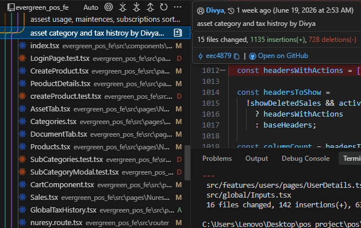
Task: Click the headersWithActions code on line 1012
Action: (x=303, y=71)
